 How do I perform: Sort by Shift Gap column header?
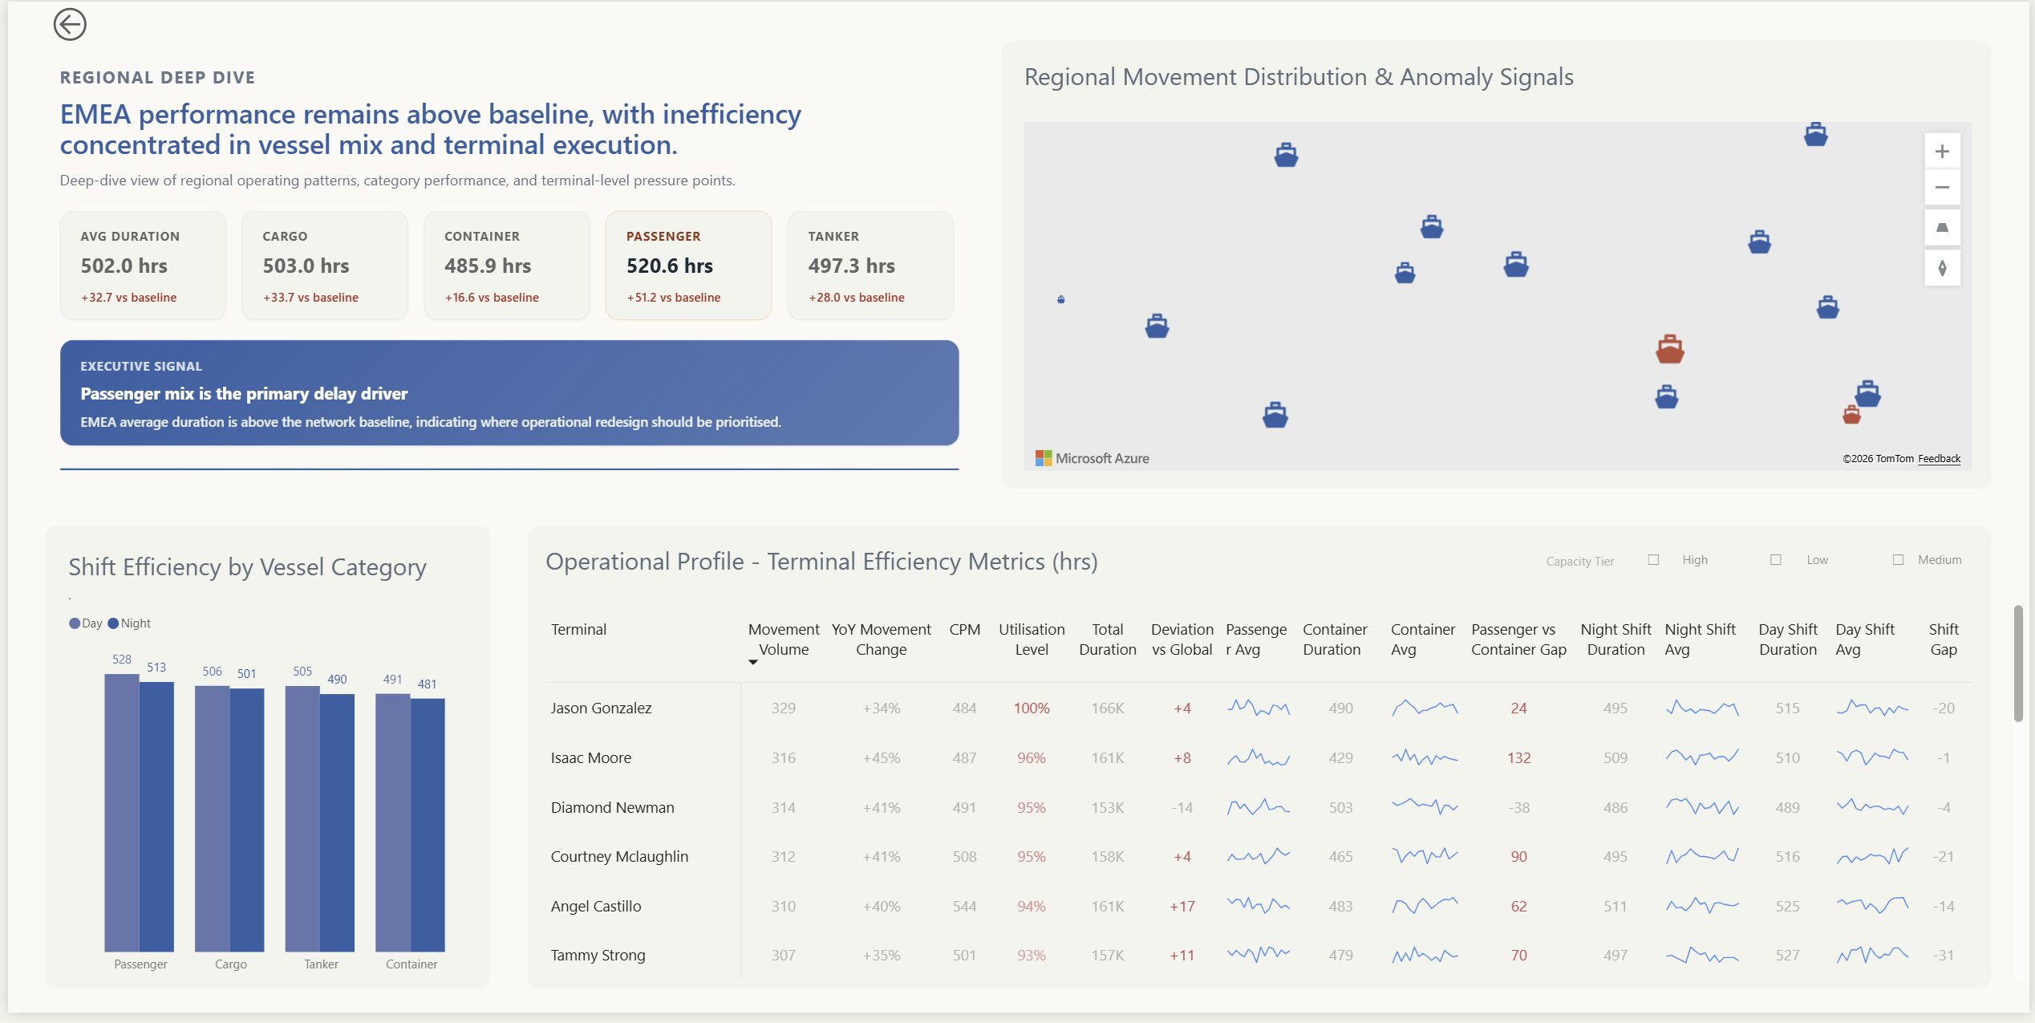[1943, 639]
